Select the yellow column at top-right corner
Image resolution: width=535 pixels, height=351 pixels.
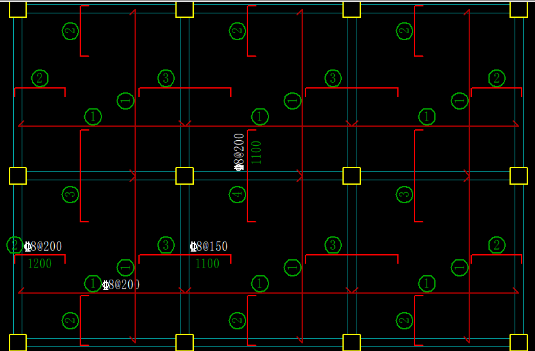pyautogui.click(x=518, y=9)
